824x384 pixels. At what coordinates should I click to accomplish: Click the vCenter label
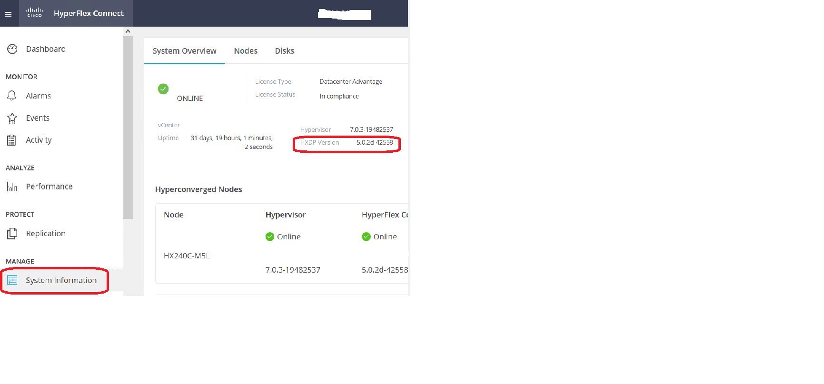(x=169, y=125)
